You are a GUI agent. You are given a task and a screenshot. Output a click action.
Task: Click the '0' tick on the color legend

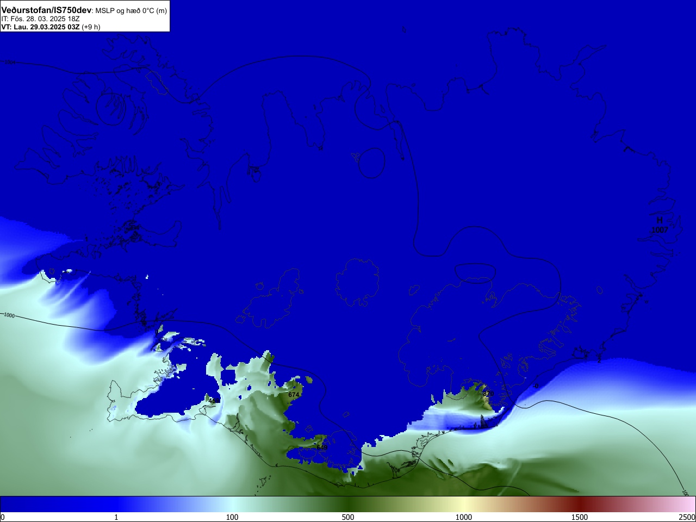(3, 517)
